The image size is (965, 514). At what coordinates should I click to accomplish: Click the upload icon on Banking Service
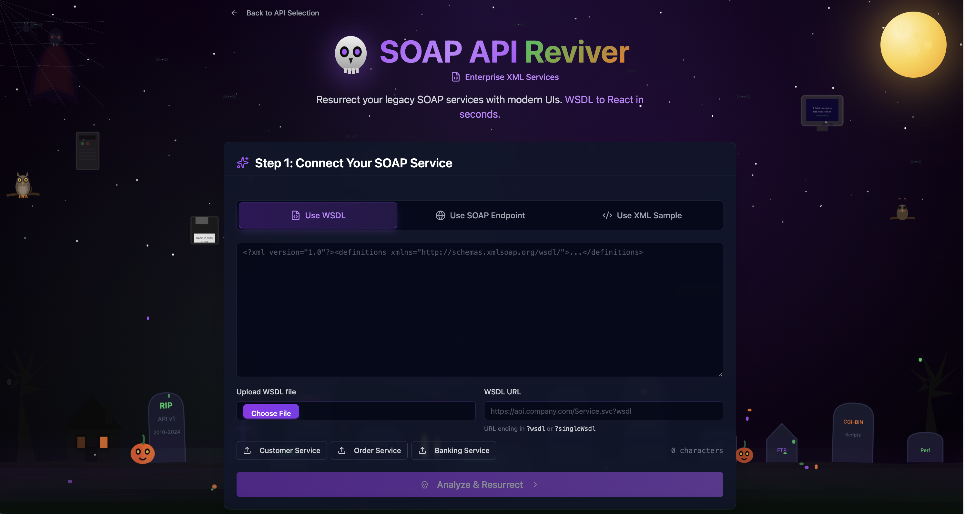click(x=422, y=450)
